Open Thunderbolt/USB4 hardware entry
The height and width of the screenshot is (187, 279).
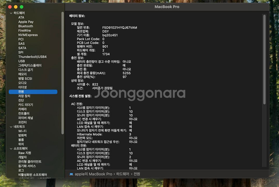32,57
